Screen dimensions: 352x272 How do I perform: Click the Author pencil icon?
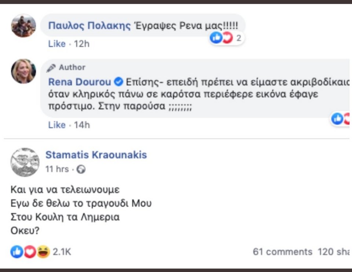51,68
